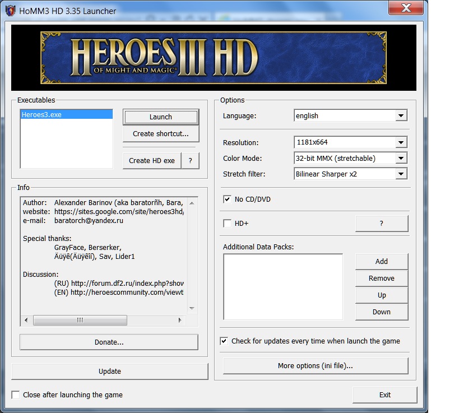Screen dimensions: 459x413
Task: Open the HD+ help button
Action: pyautogui.click(x=382, y=224)
